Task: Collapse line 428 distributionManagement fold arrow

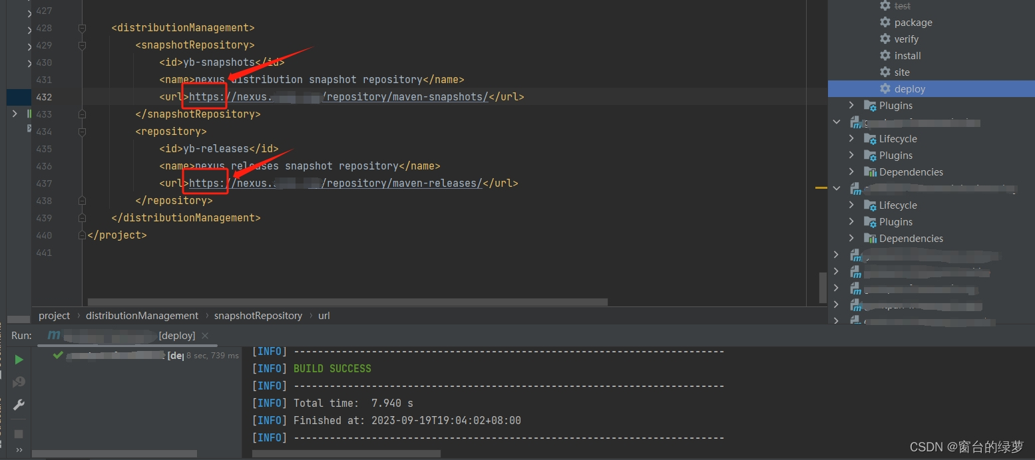Action: 81,27
